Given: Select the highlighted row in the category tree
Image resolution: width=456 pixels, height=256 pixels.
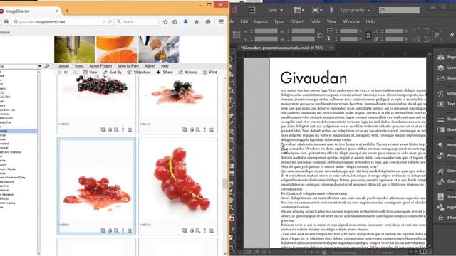Looking at the screenshot, I should tap(19, 131).
